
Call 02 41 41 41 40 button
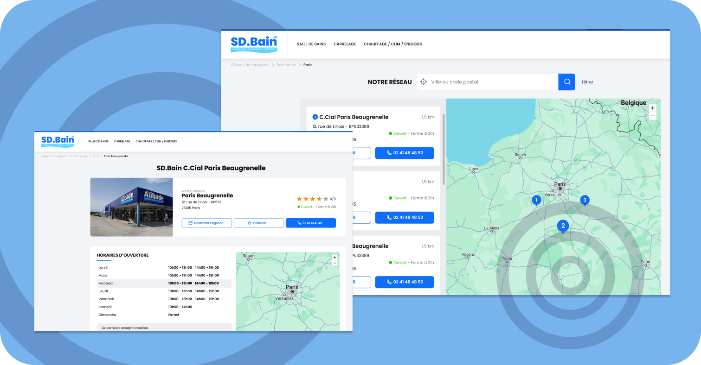point(311,223)
